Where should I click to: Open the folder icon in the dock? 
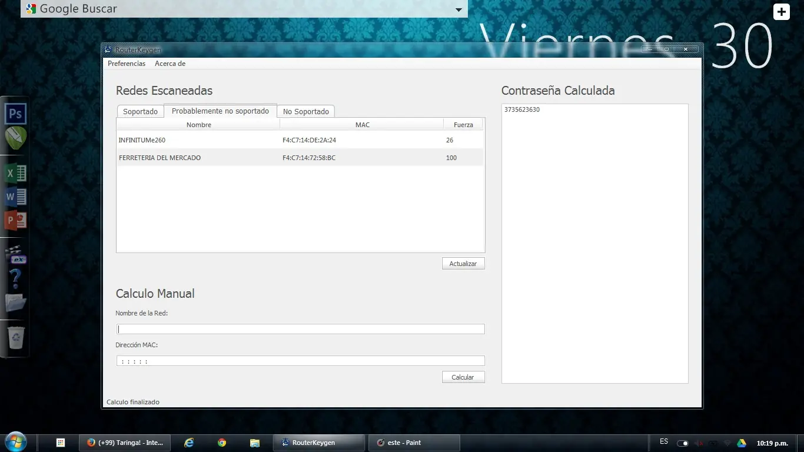[15, 302]
